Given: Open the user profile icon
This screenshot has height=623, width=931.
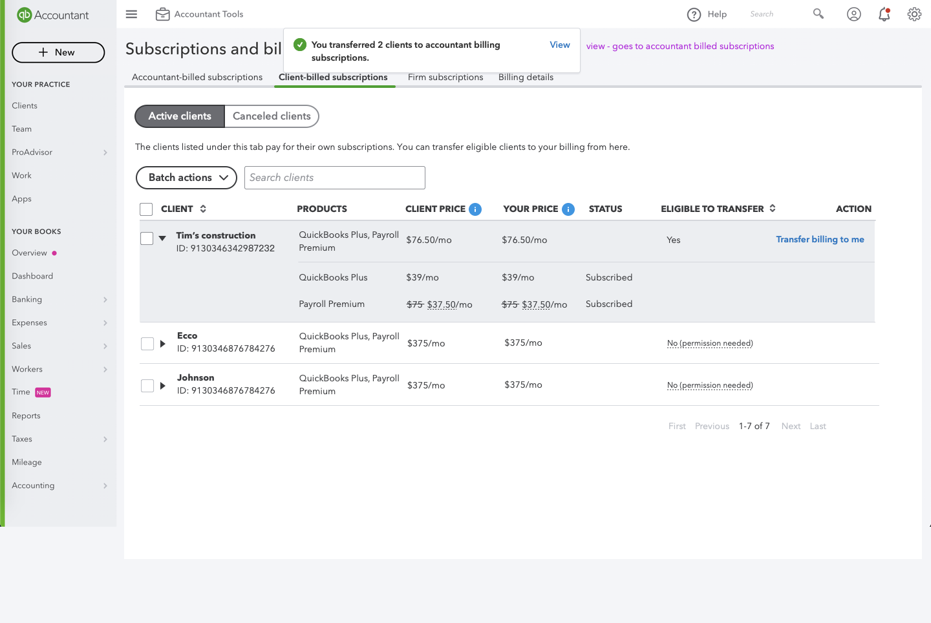Looking at the screenshot, I should 854,14.
